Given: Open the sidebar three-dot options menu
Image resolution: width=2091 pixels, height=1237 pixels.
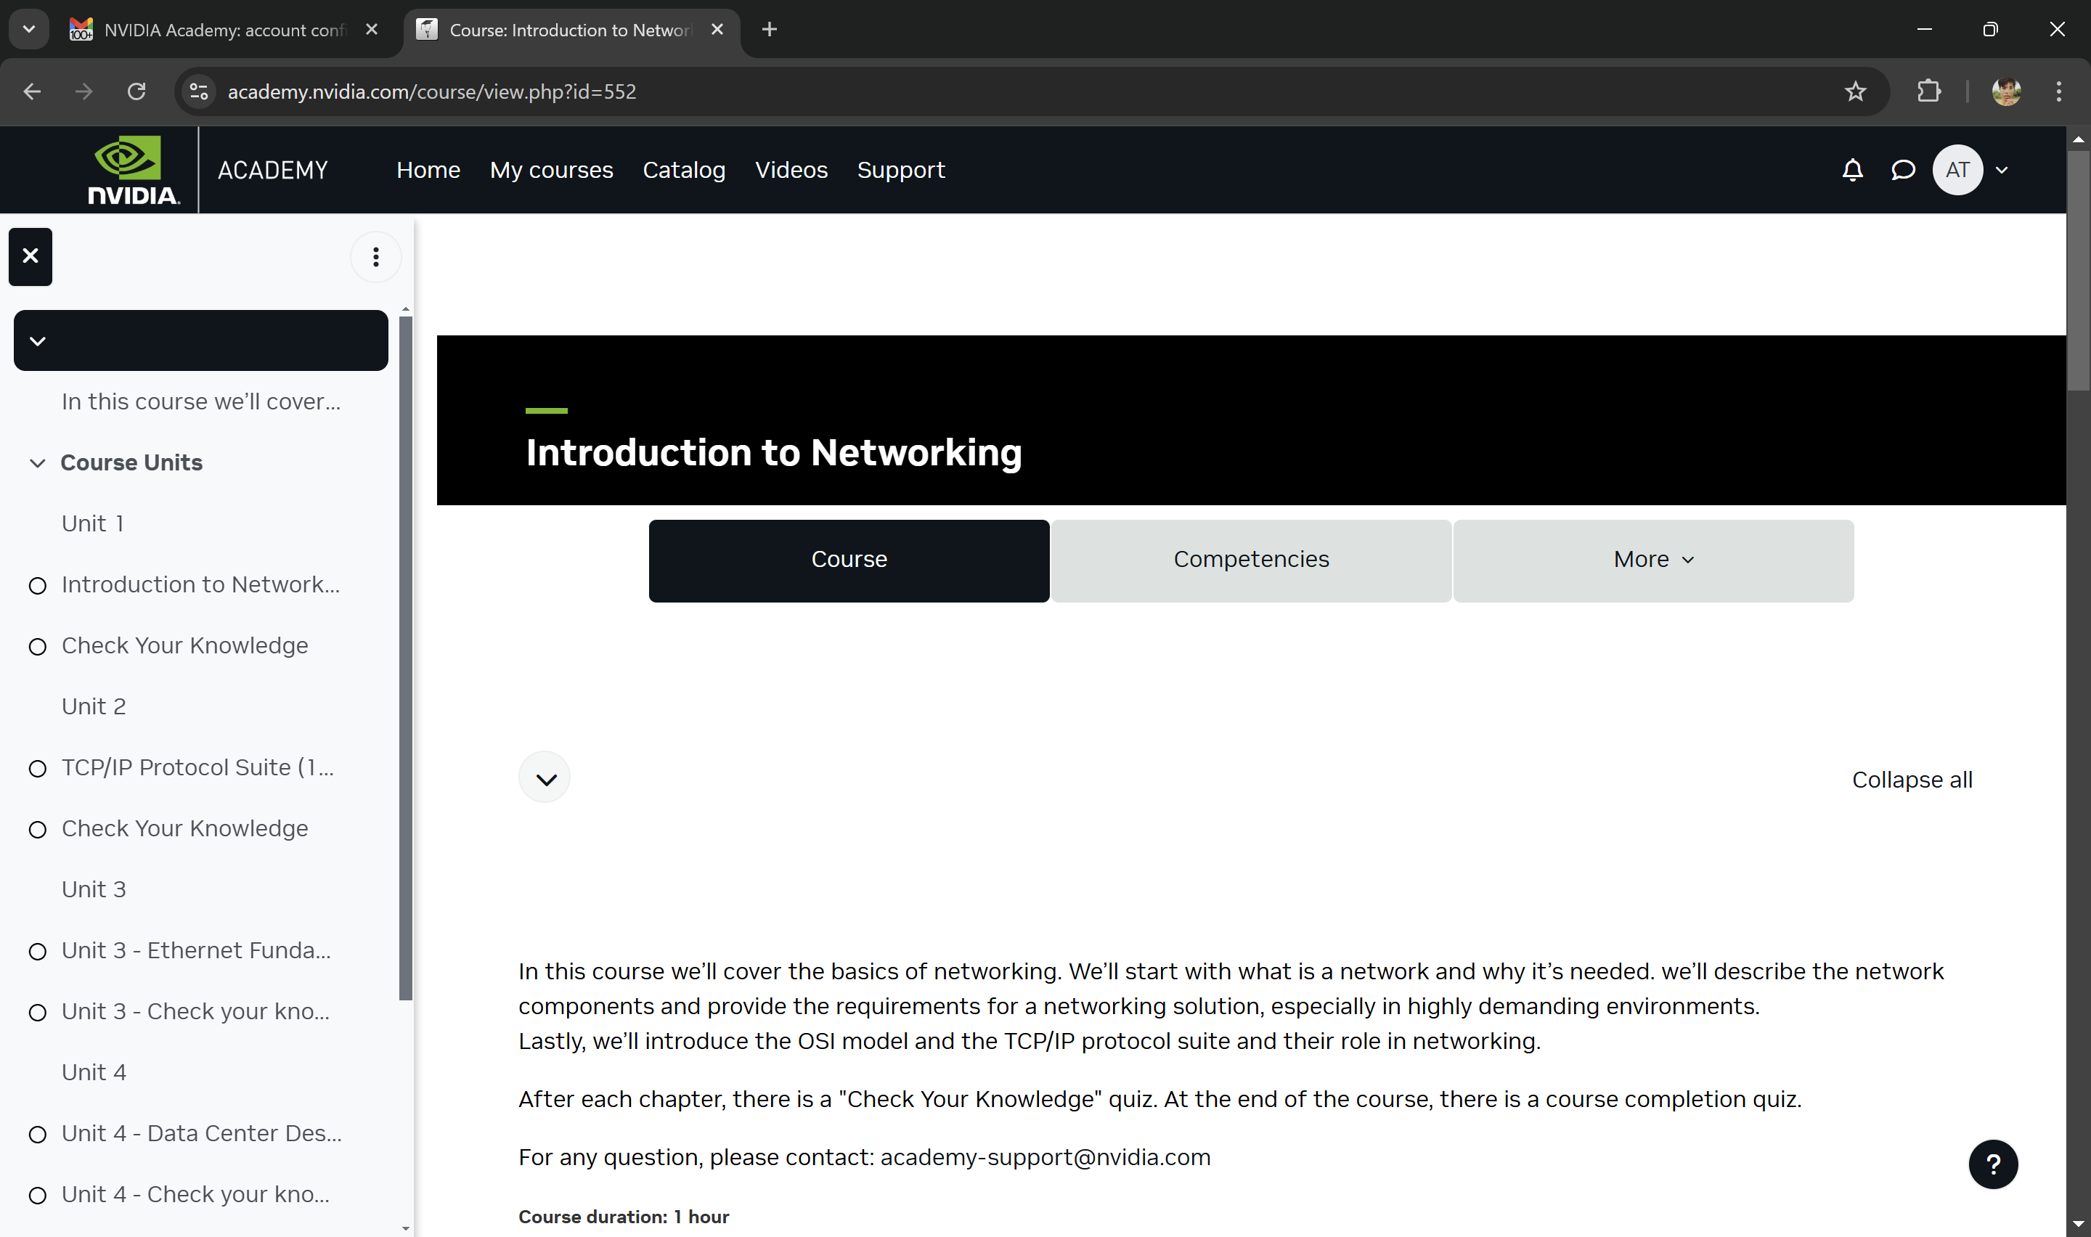Looking at the screenshot, I should pyautogui.click(x=376, y=257).
